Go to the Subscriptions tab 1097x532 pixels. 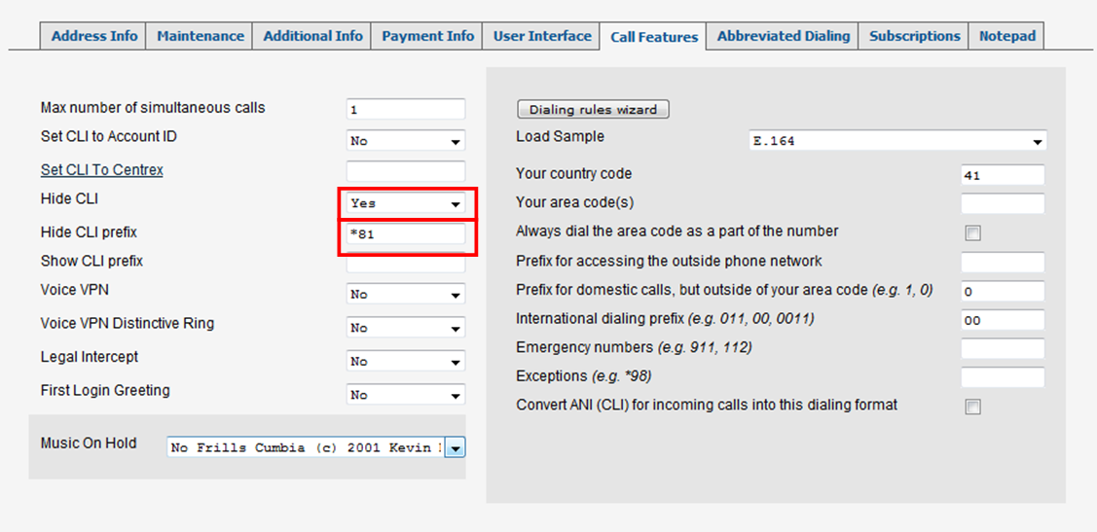tap(914, 36)
